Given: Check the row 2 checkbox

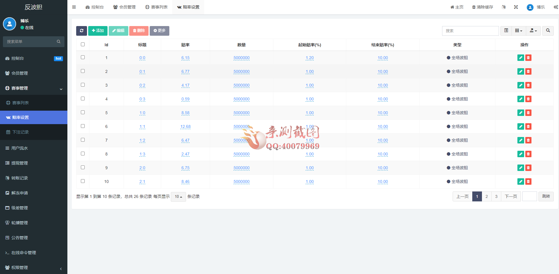Looking at the screenshot, I should coord(83,71).
